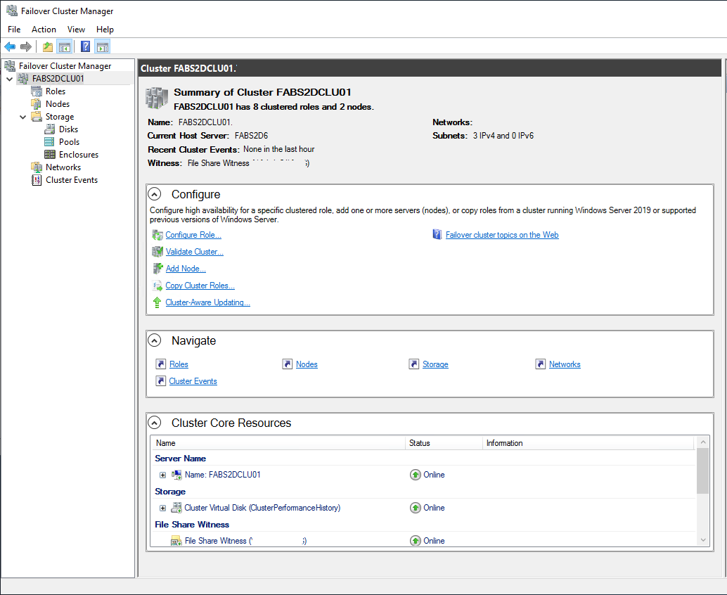This screenshot has width=727, height=595.
Task: Open the Action menu
Action: tap(44, 30)
